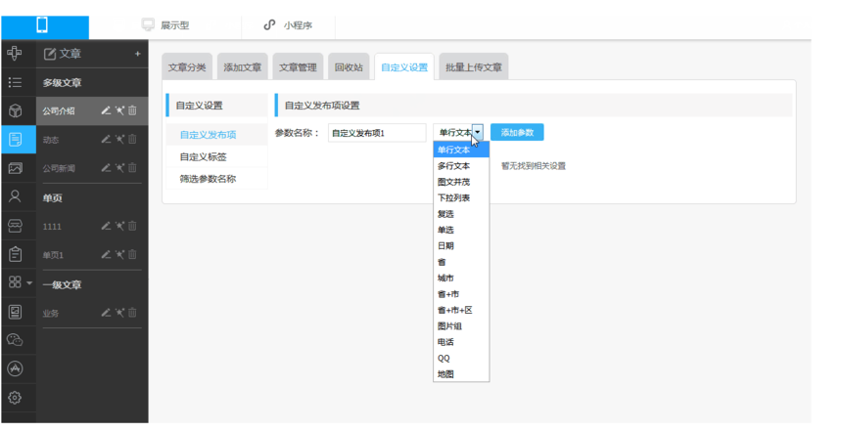Click the 多级文章 section header

[x=63, y=83]
